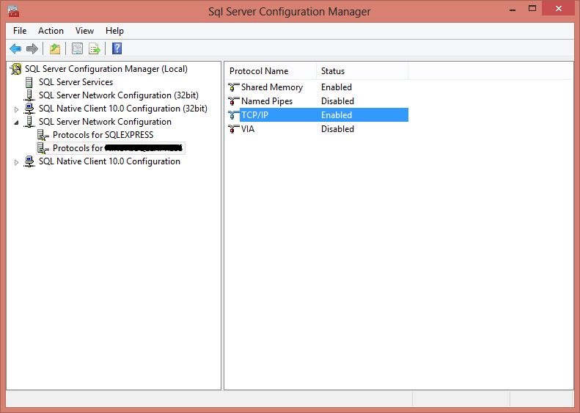This screenshot has height=413, width=580.
Task: Click the Disabled status for VIA
Action: point(337,129)
